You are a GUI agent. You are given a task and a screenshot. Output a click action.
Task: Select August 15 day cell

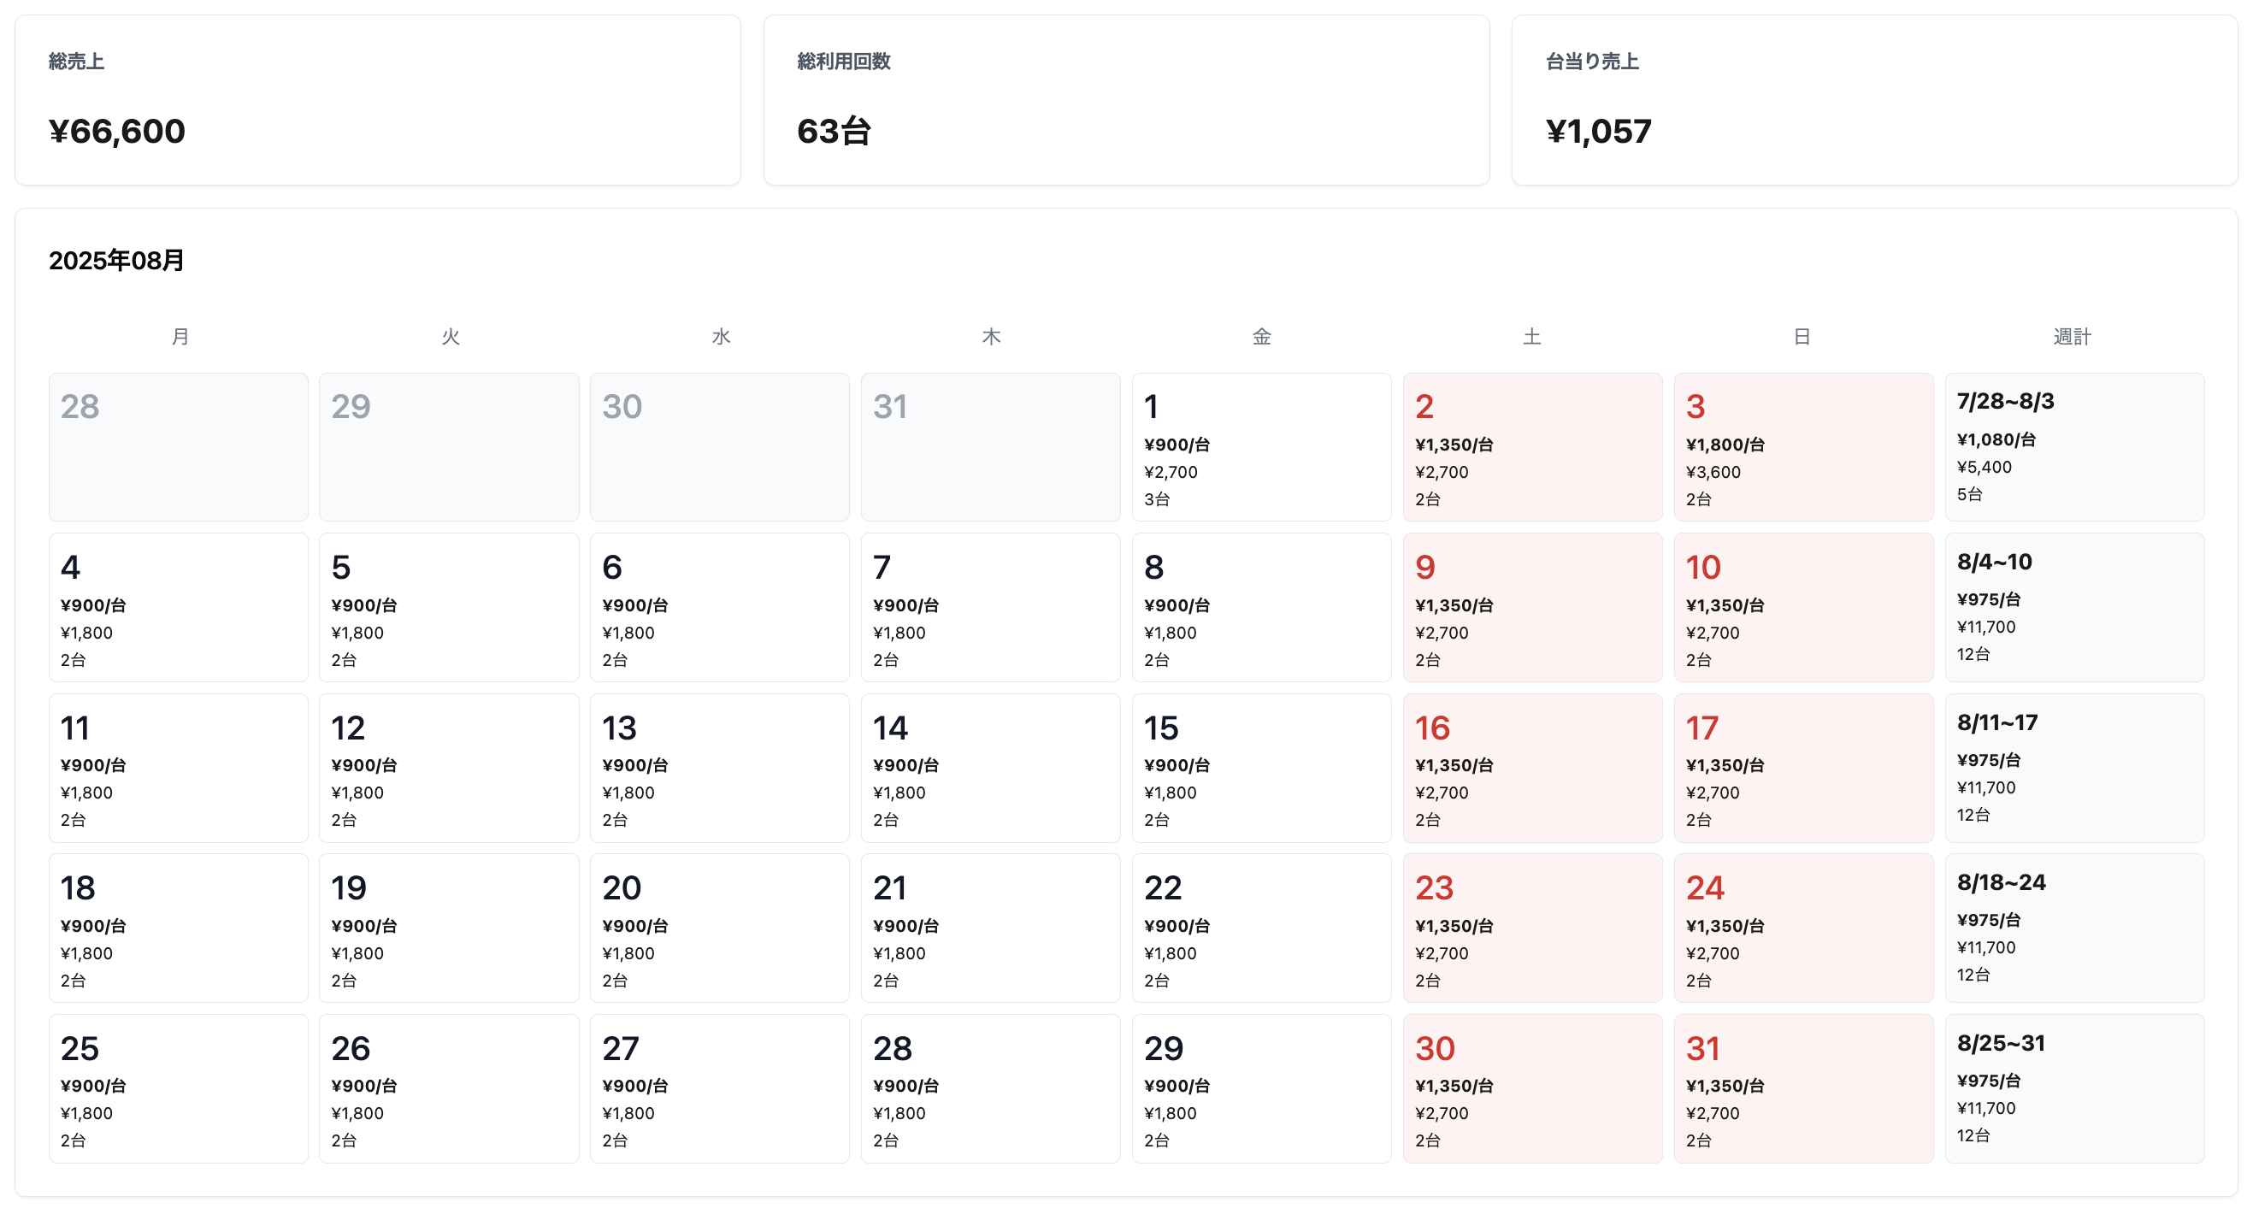click(1260, 768)
